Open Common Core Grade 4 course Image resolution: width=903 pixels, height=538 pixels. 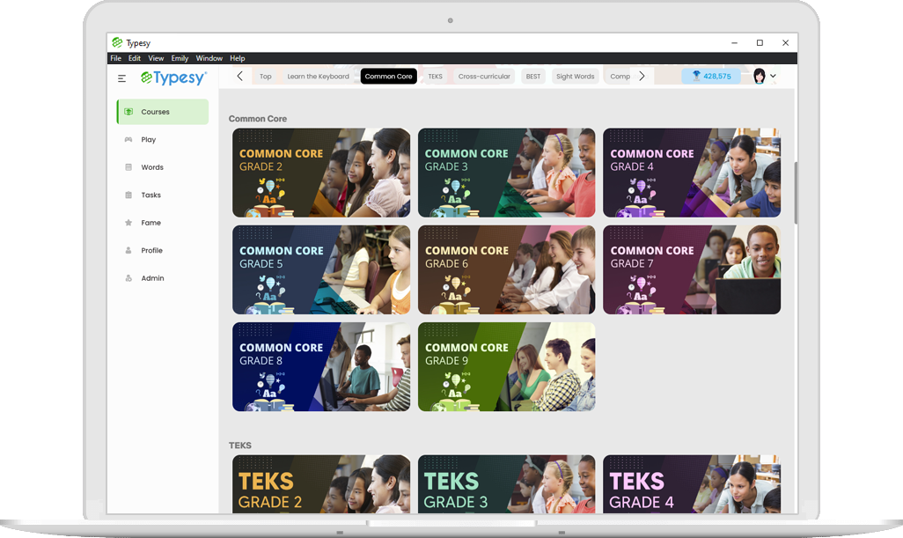[x=692, y=173]
